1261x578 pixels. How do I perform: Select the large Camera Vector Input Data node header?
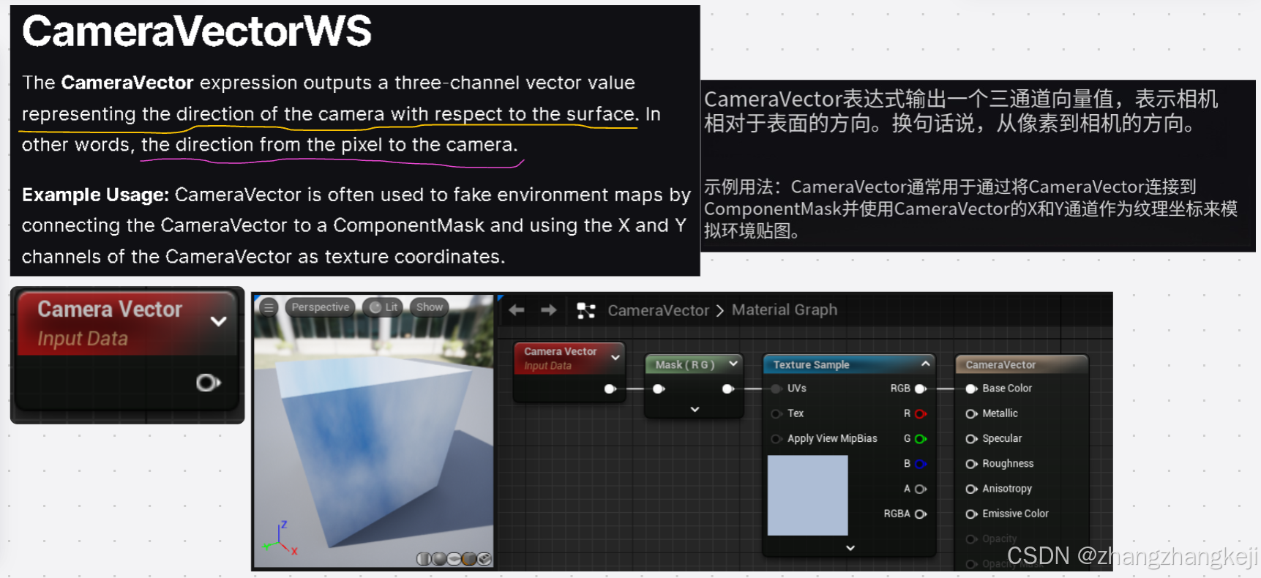127,324
